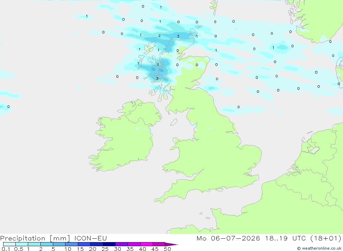
Task: Pick the 10 to 15 mm legend swatch
Action: (72, 244)
